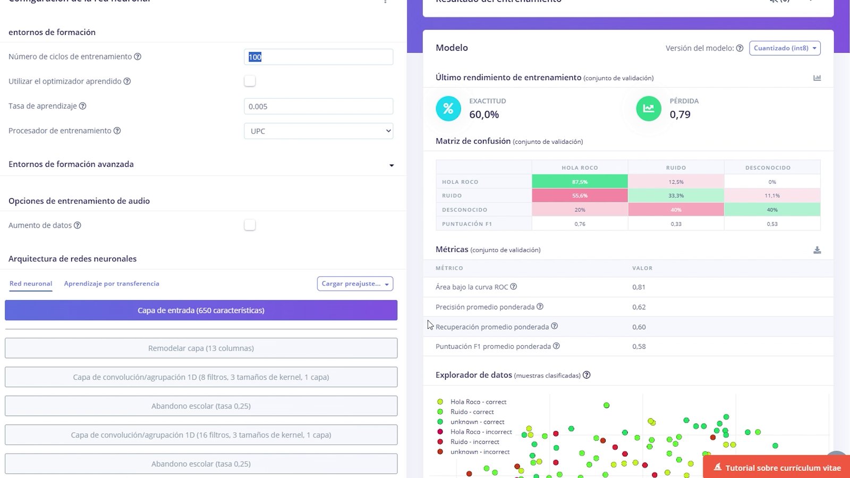Click the 0,76 F1 score cell
The width and height of the screenshot is (850, 478).
point(580,224)
